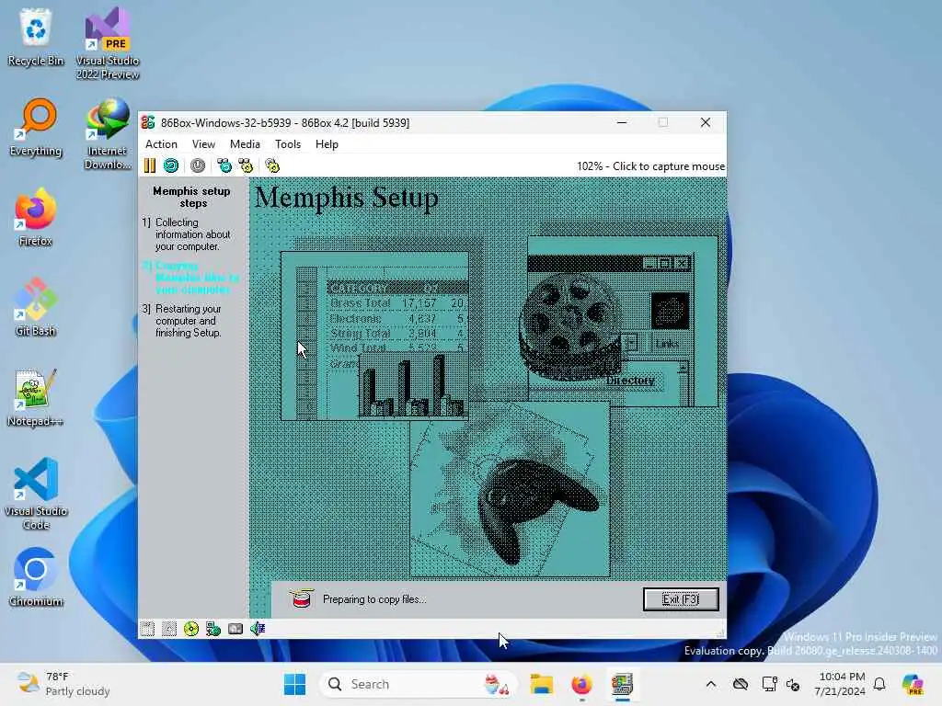Show hidden icons in the system tray
Screen dimensions: 942x706
[x=711, y=684]
